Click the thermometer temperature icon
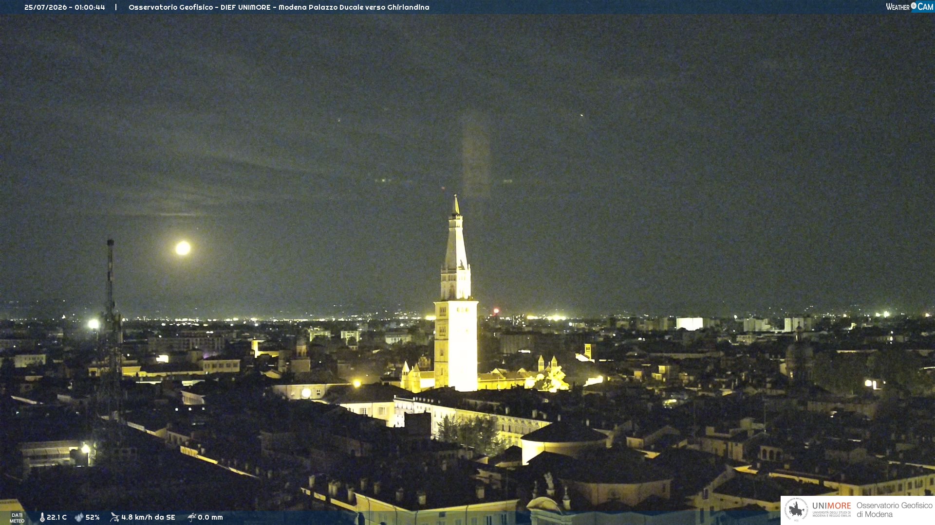Screen dimensions: 935x525 (x=42, y=517)
